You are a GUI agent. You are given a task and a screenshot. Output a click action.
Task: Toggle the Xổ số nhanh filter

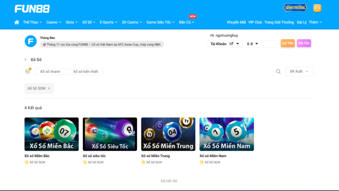point(50,72)
